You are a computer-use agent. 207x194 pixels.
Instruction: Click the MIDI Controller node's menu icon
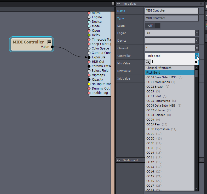pos(49,42)
